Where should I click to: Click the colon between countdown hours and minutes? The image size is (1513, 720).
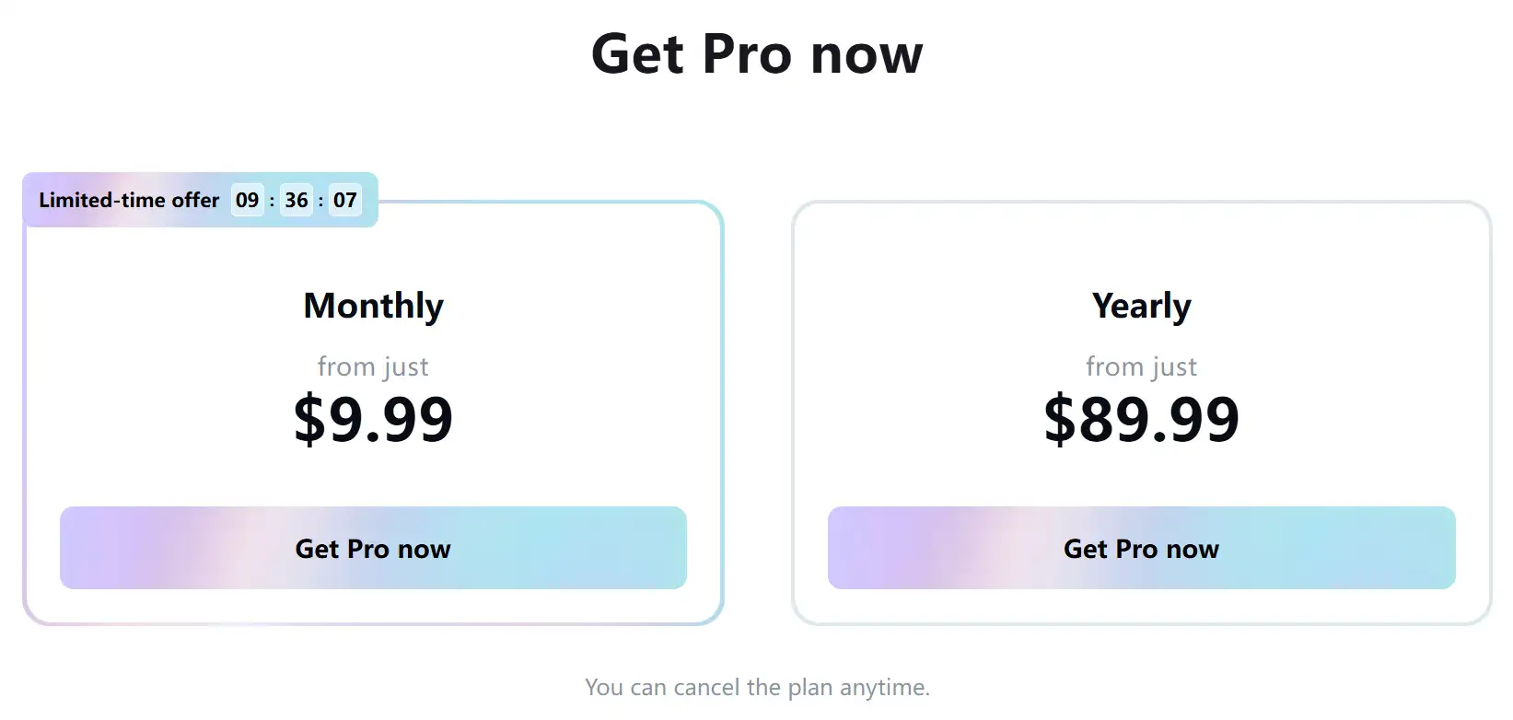272,201
